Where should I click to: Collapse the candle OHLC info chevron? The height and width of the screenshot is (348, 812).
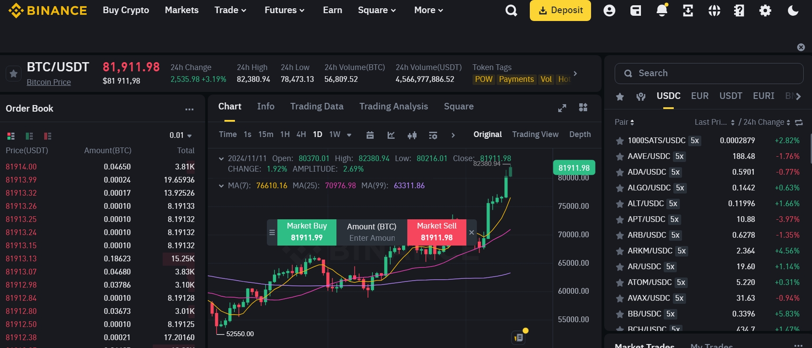pos(221,158)
